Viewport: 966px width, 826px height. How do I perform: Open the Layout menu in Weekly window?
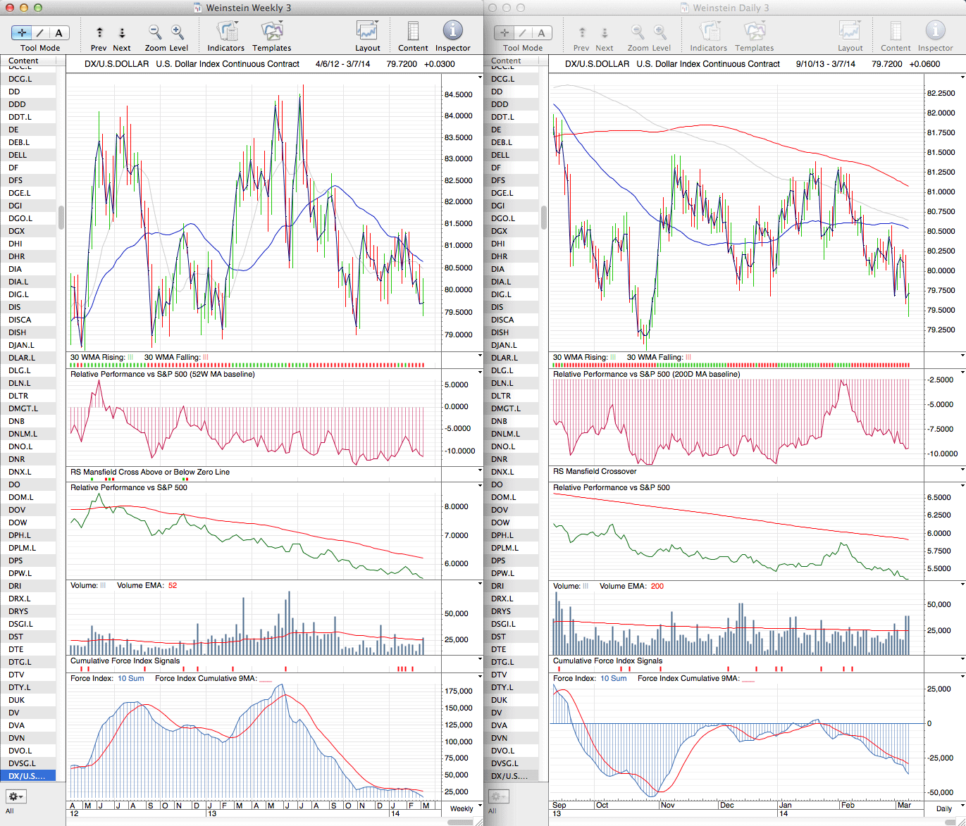367,32
